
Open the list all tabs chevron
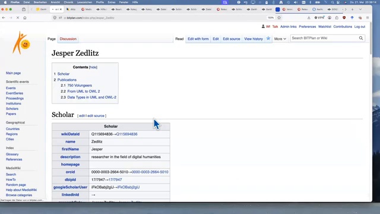pos(360,10)
